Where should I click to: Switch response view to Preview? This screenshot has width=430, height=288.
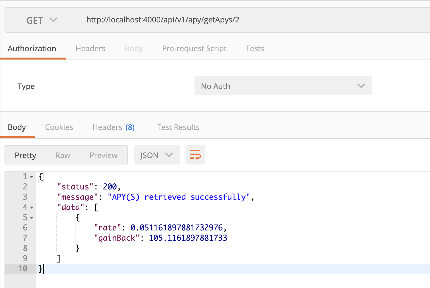(103, 155)
